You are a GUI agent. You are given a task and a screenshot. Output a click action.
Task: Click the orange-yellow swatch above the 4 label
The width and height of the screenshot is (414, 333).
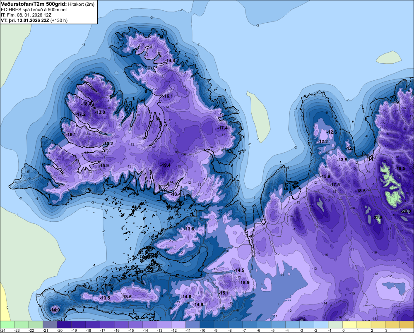[407, 324]
